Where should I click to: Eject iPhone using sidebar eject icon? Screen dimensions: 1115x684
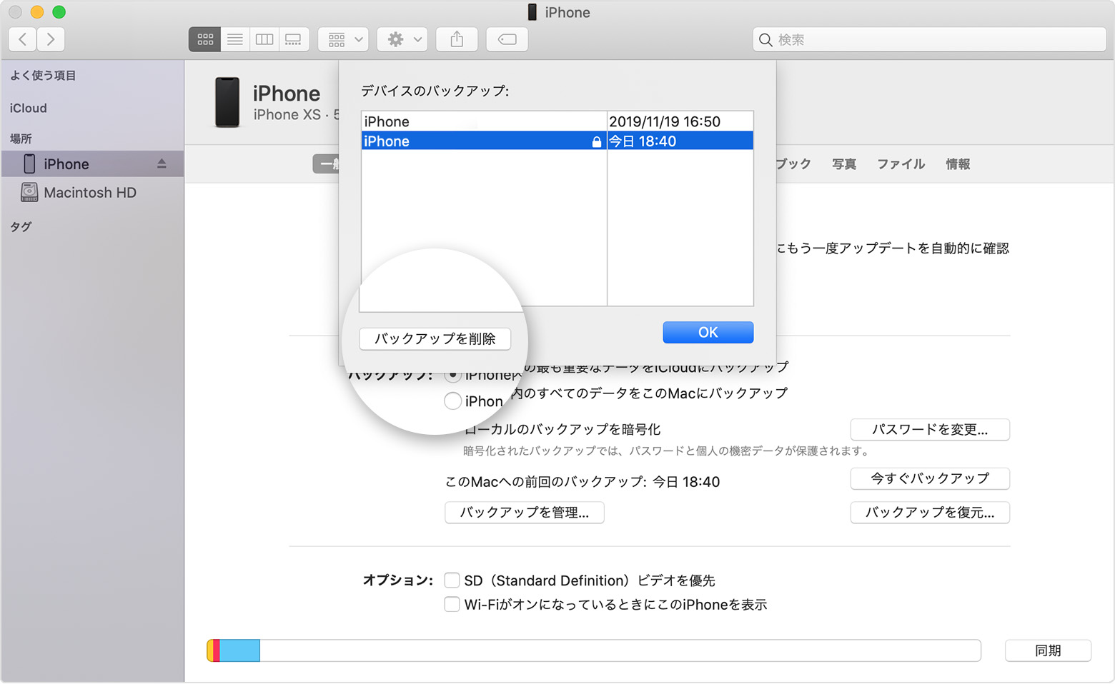[162, 164]
